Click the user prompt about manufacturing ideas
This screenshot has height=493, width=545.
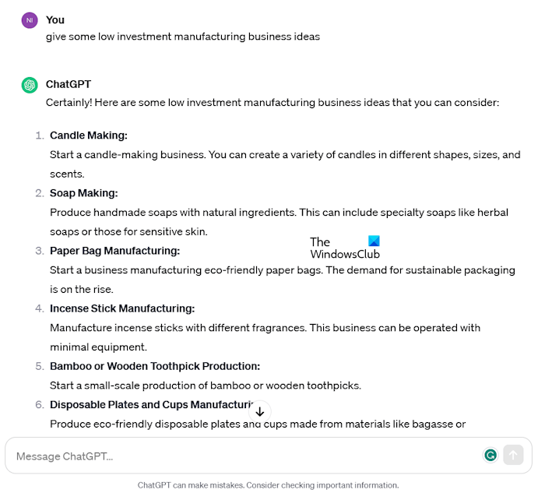(183, 37)
